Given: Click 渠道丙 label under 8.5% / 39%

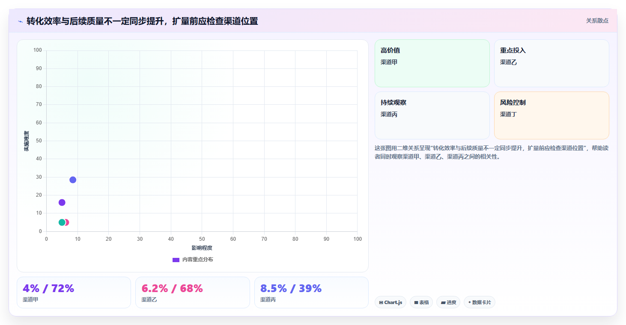Looking at the screenshot, I should pyautogui.click(x=268, y=300).
